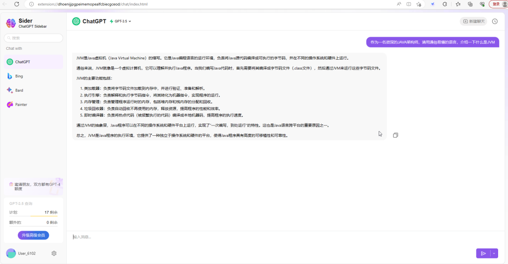Click 升级高级会员 upgrade button
The height and width of the screenshot is (264, 508).
pyautogui.click(x=33, y=235)
